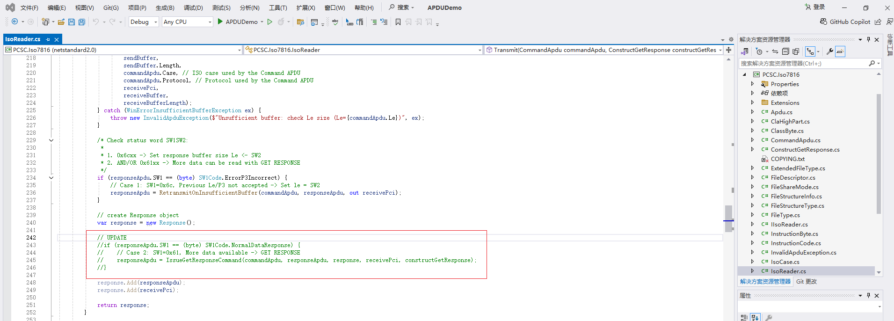Screen dimensions: 894x321
Task: Click the 搜索 search box in the title bar
Action: pyautogui.click(x=401, y=7)
